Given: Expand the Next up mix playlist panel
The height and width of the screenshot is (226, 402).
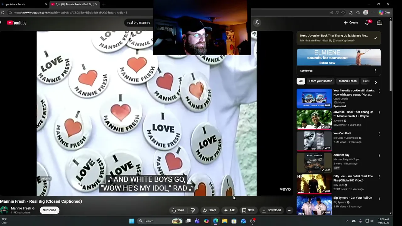Looking at the screenshot, I should click(375, 38).
